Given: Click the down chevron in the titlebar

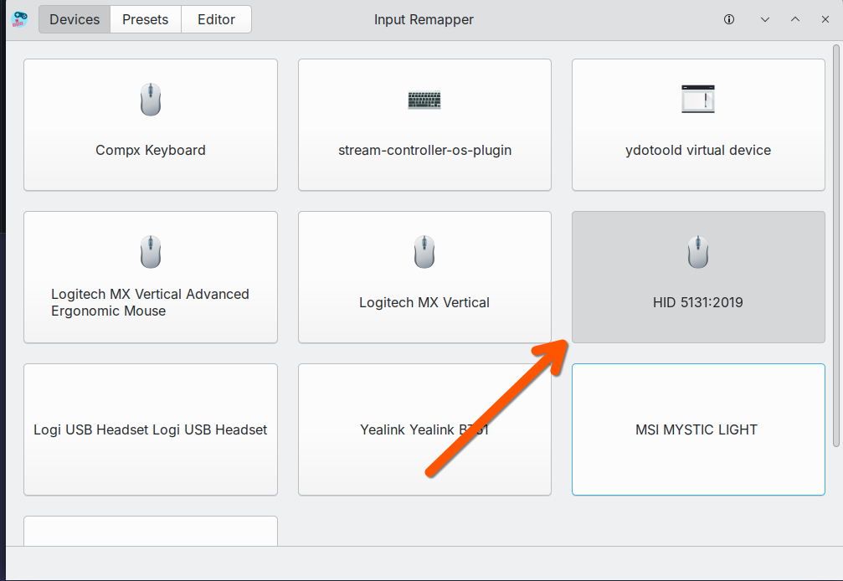Looking at the screenshot, I should 764,19.
